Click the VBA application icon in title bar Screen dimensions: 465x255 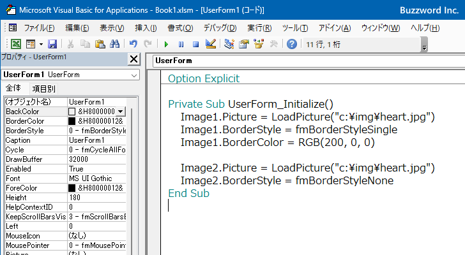pos(11,10)
